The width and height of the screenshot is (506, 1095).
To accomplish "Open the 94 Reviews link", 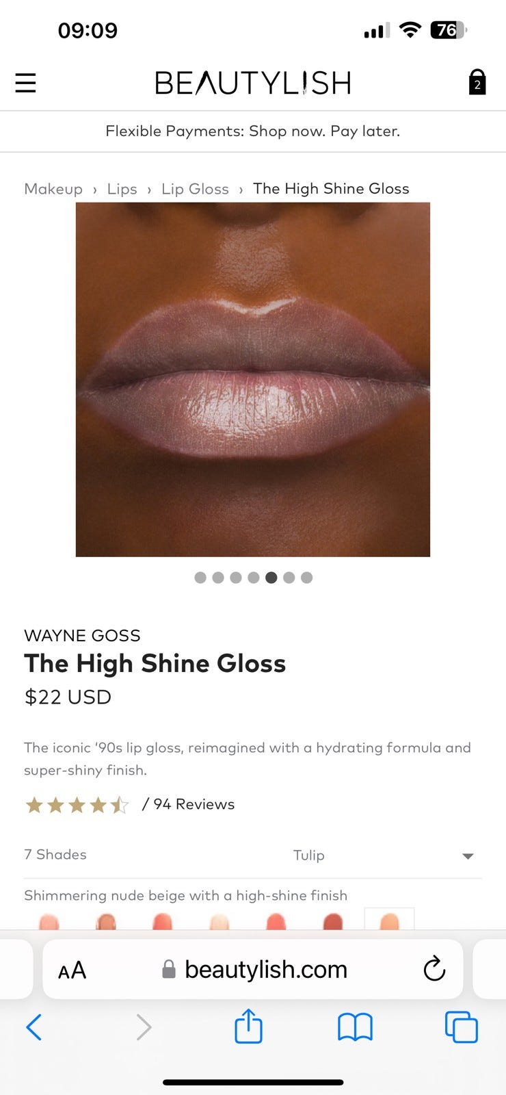I will click(188, 804).
